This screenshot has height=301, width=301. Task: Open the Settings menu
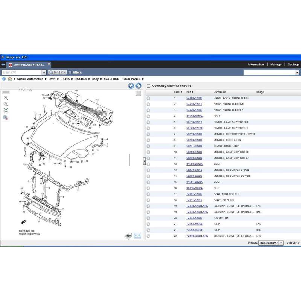click(x=293, y=64)
